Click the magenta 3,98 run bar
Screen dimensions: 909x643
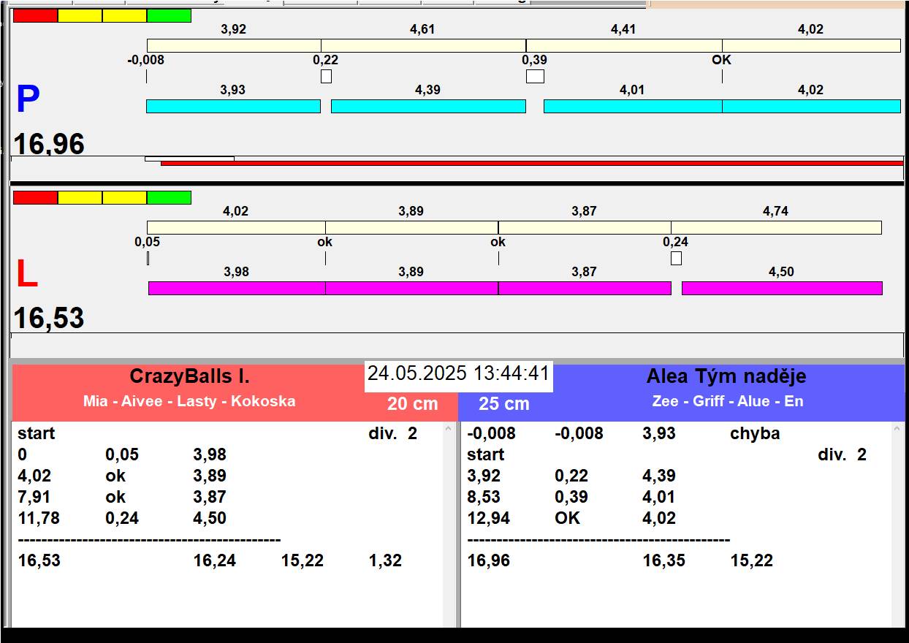[237, 288]
